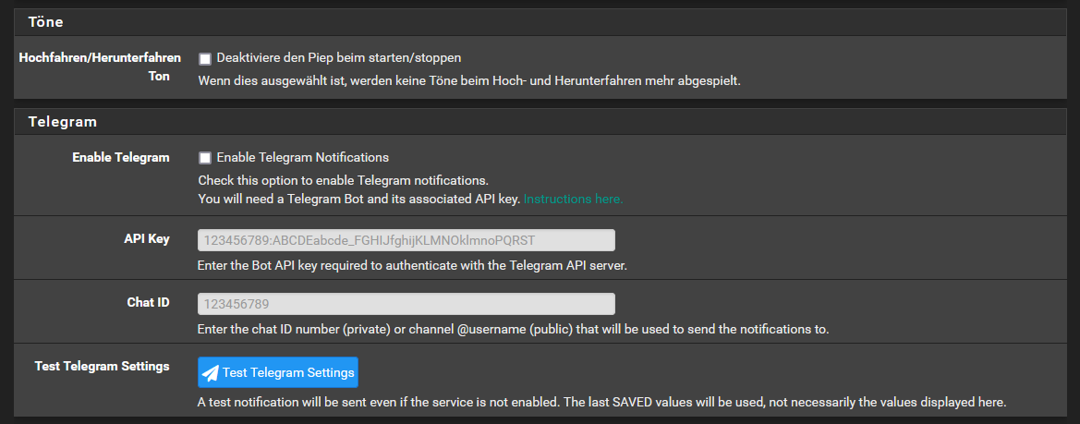The image size is (1080, 424).
Task: Click the bold 'Test Telegram Settings' row label
Action: pyautogui.click(x=102, y=366)
